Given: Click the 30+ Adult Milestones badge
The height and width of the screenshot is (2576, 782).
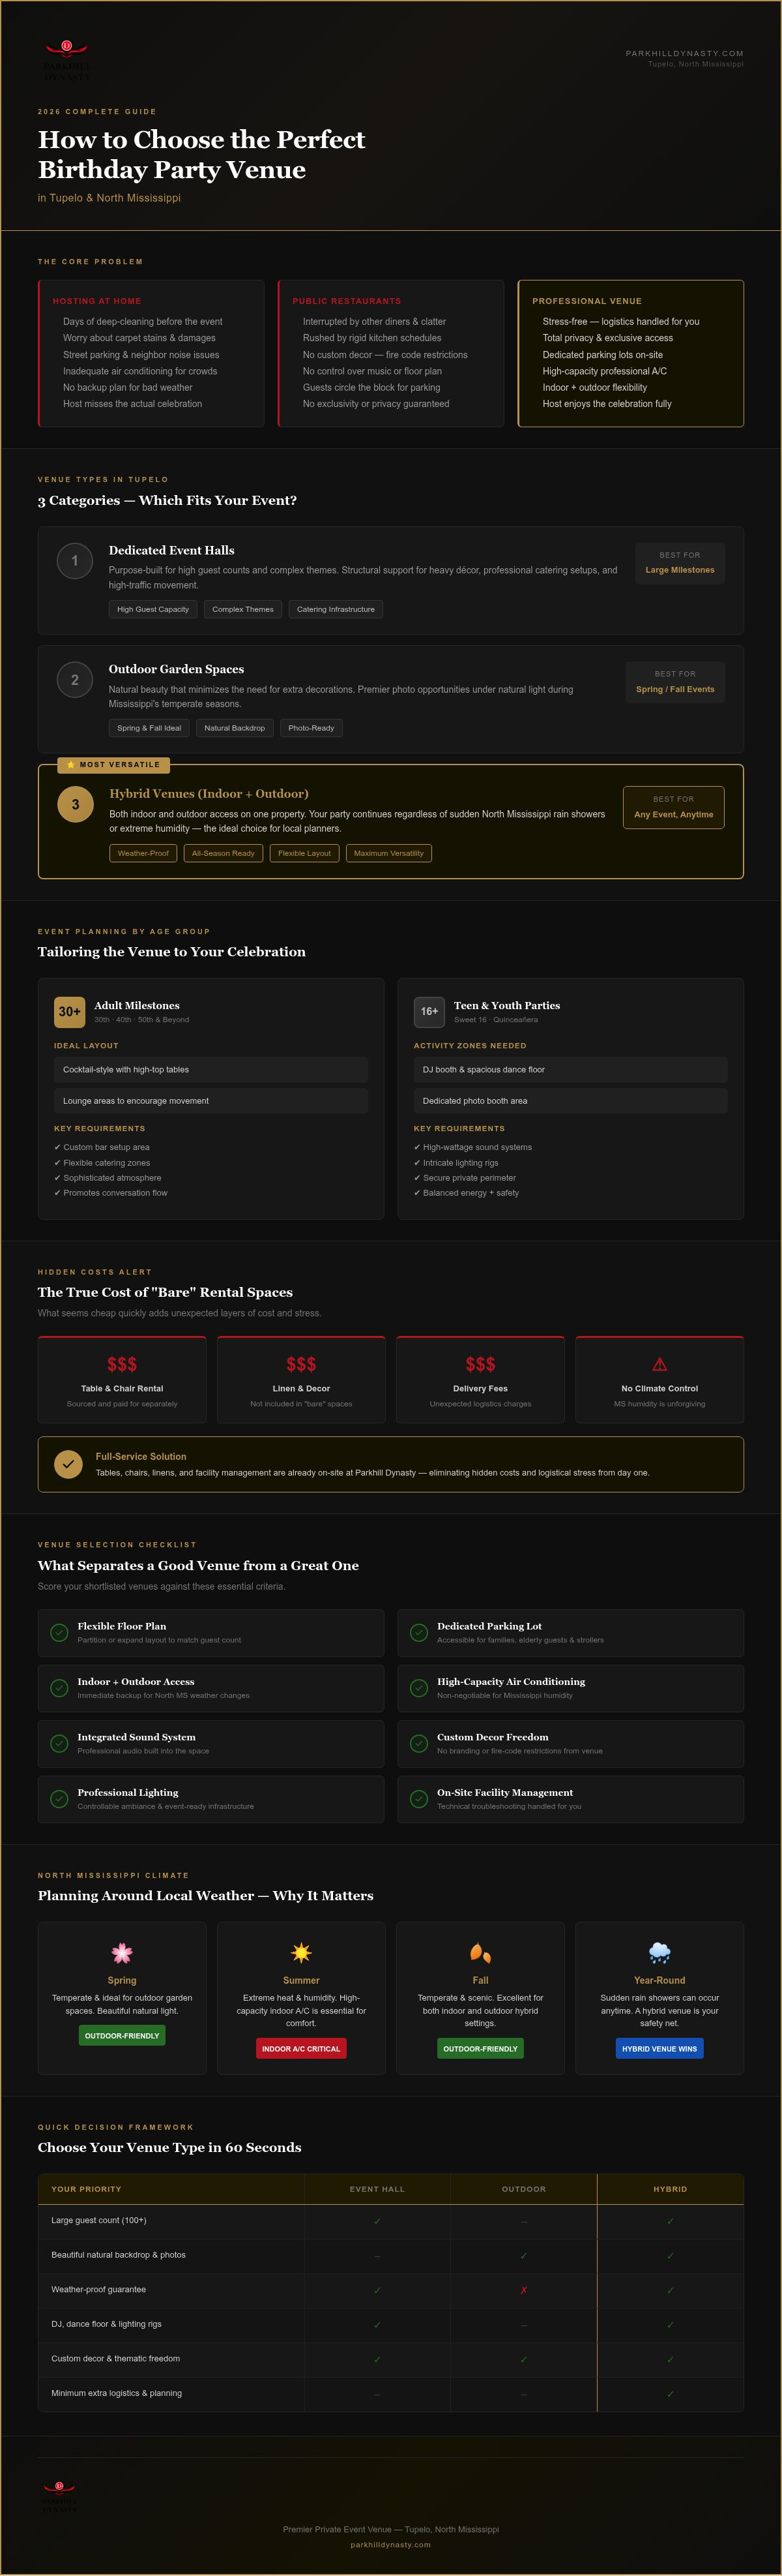Looking at the screenshot, I should pos(69,1012).
